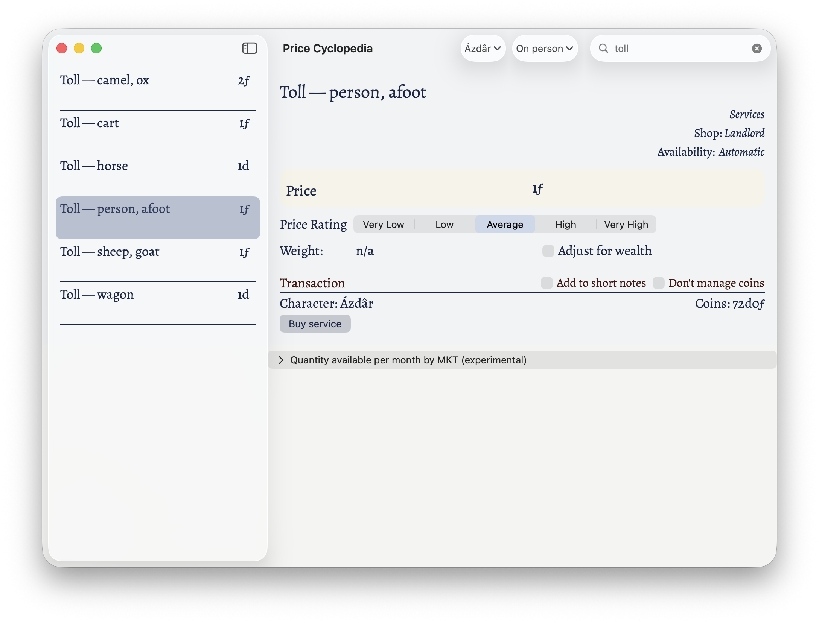Open the Ázdâr character dropdown
The height and width of the screenshot is (623, 819).
click(483, 49)
